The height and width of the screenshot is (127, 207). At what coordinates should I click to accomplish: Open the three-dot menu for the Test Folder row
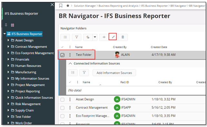pos(70,55)
